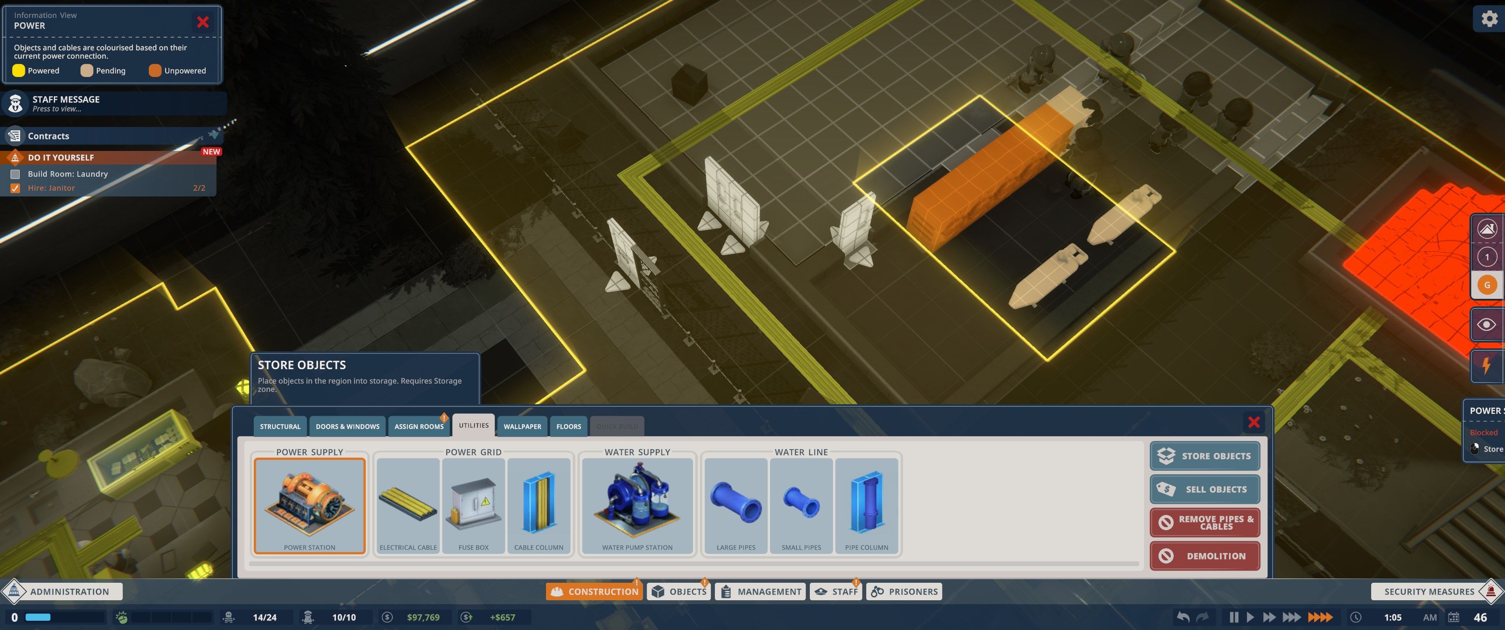Select the Water Pump Station
1505x630 pixels.
pos(637,504)
